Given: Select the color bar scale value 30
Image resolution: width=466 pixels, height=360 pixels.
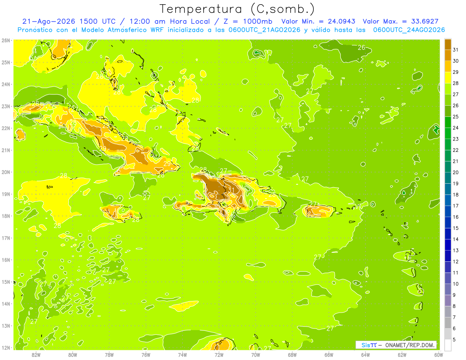Looking at the screenshot, I should click(x=456, y=61).
